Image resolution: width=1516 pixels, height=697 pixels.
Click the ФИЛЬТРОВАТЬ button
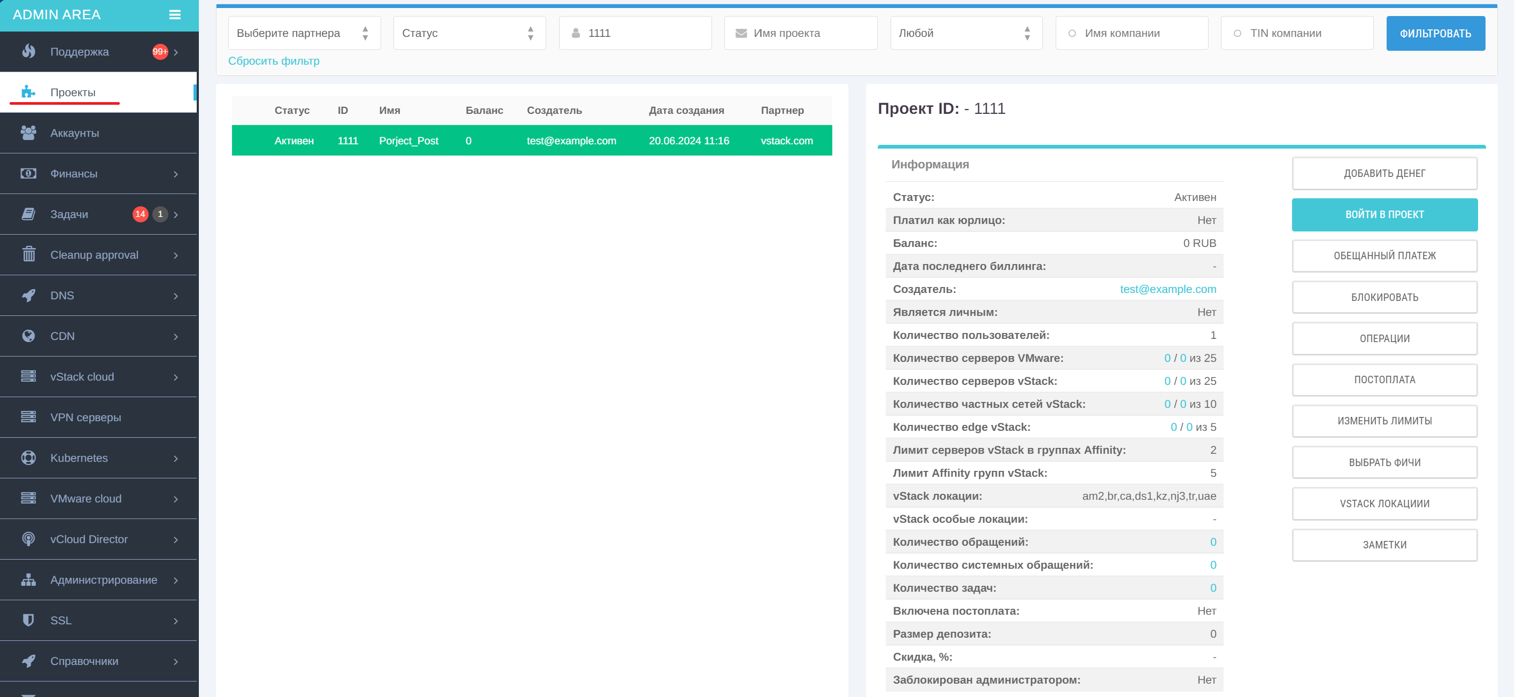[1435, 34]
